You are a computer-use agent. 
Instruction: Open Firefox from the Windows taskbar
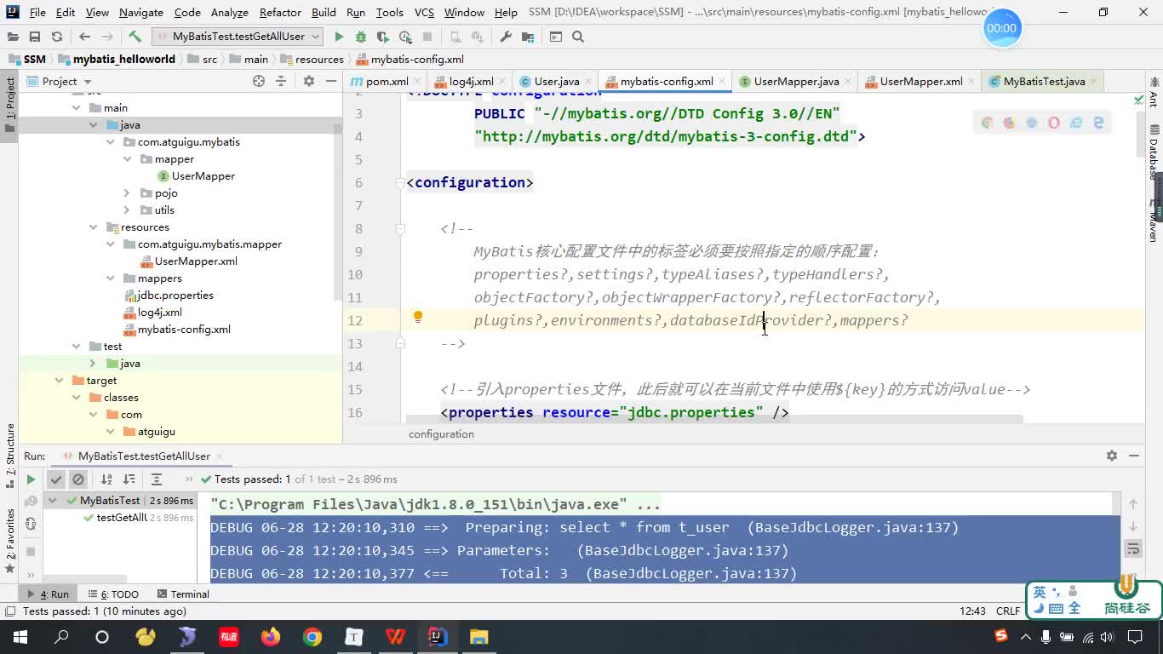[x=271, y=637]
